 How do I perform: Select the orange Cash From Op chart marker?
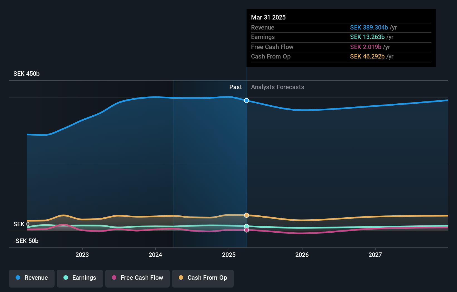246,215
